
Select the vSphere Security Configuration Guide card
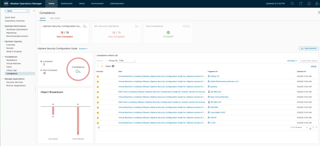tap(65, 33)
